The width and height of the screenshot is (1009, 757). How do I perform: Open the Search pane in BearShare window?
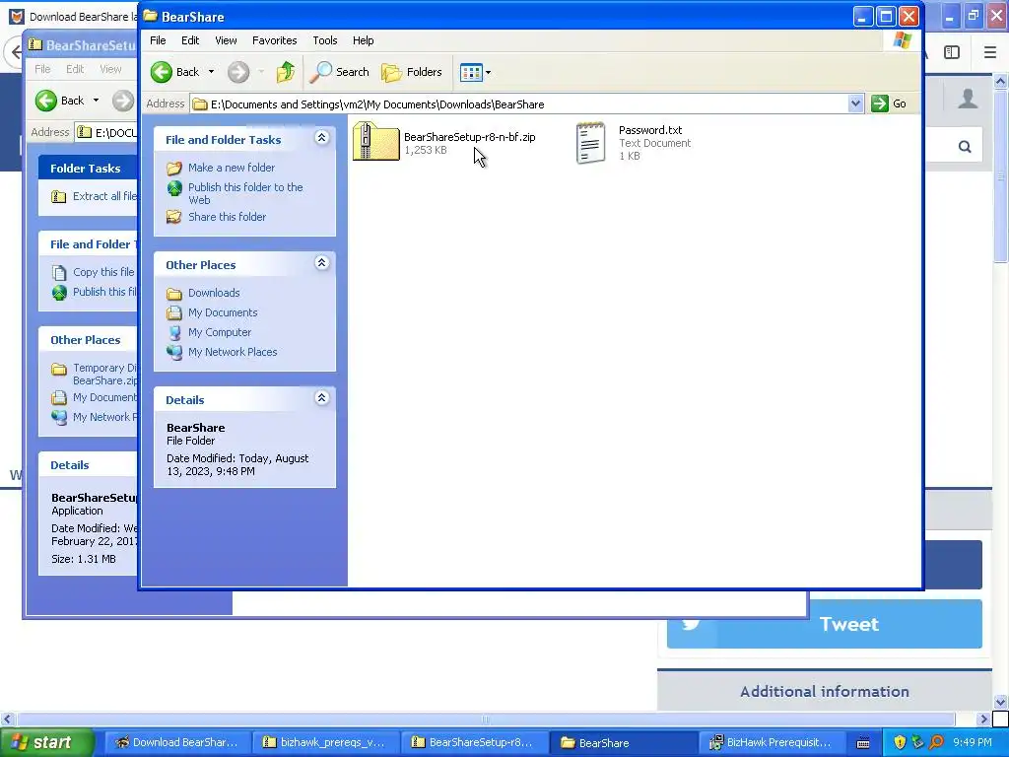point(339,72)
